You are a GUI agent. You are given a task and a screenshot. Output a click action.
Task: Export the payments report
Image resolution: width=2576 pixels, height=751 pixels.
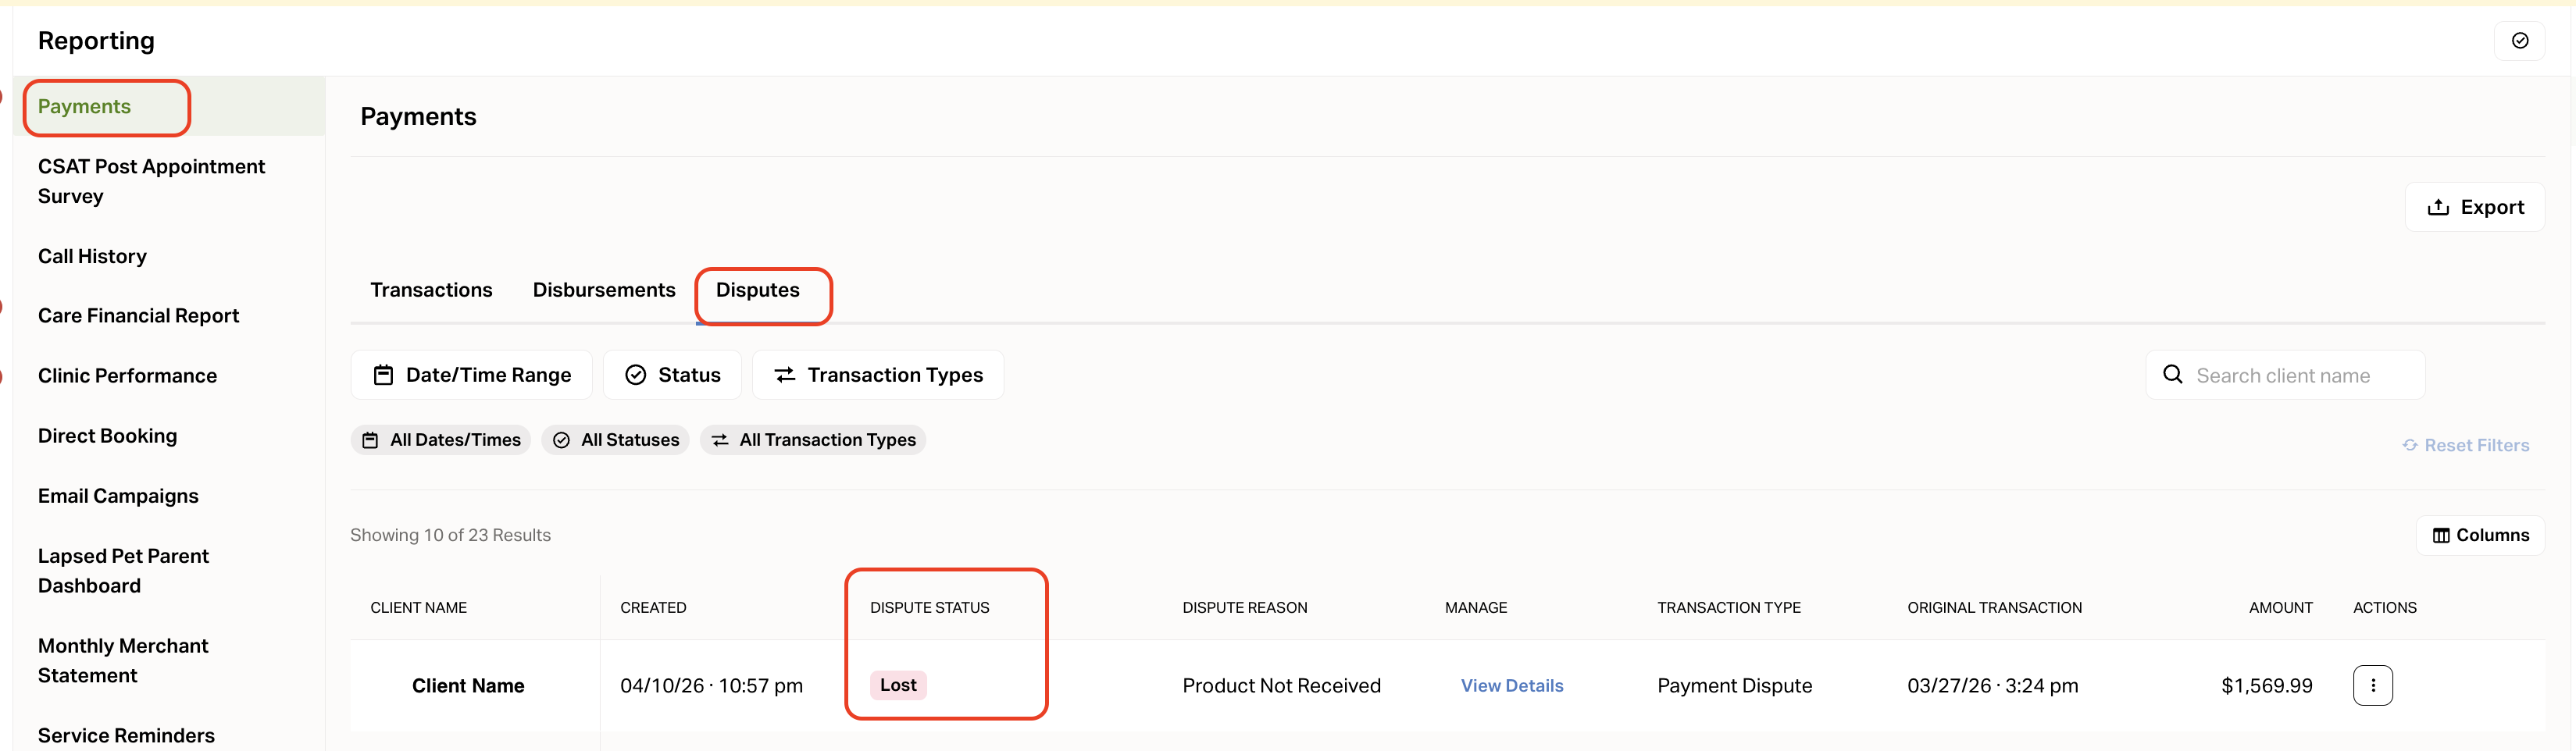click(x=2475, y=207)
